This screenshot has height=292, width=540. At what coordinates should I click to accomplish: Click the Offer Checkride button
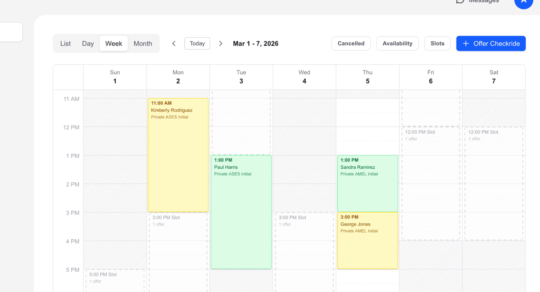pyautogui.click(x=491, y=43)
